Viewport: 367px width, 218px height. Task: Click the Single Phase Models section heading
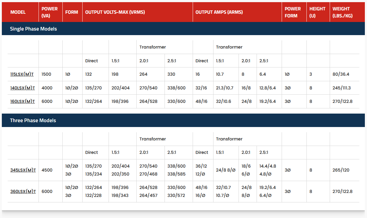[x=33, y=29]
